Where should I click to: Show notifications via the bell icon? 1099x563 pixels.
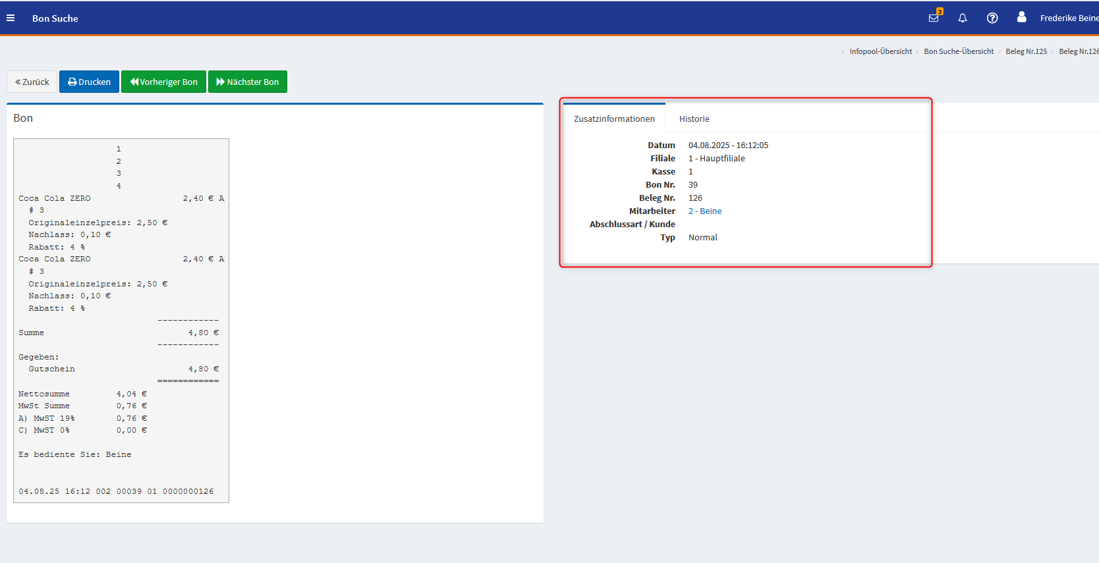(963, 18)
